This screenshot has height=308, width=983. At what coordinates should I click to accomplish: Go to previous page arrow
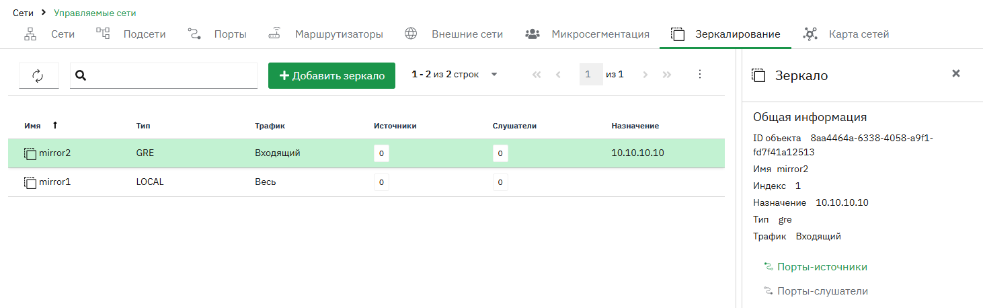[558, 75]
